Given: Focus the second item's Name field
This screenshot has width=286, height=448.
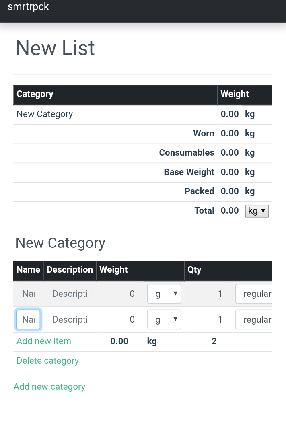Looking at the screenshot, I should coord(28,319).
